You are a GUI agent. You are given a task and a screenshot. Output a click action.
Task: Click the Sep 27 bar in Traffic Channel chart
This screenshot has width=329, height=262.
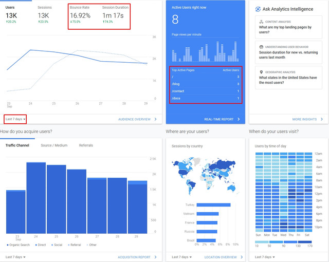[x=97, y=205]
